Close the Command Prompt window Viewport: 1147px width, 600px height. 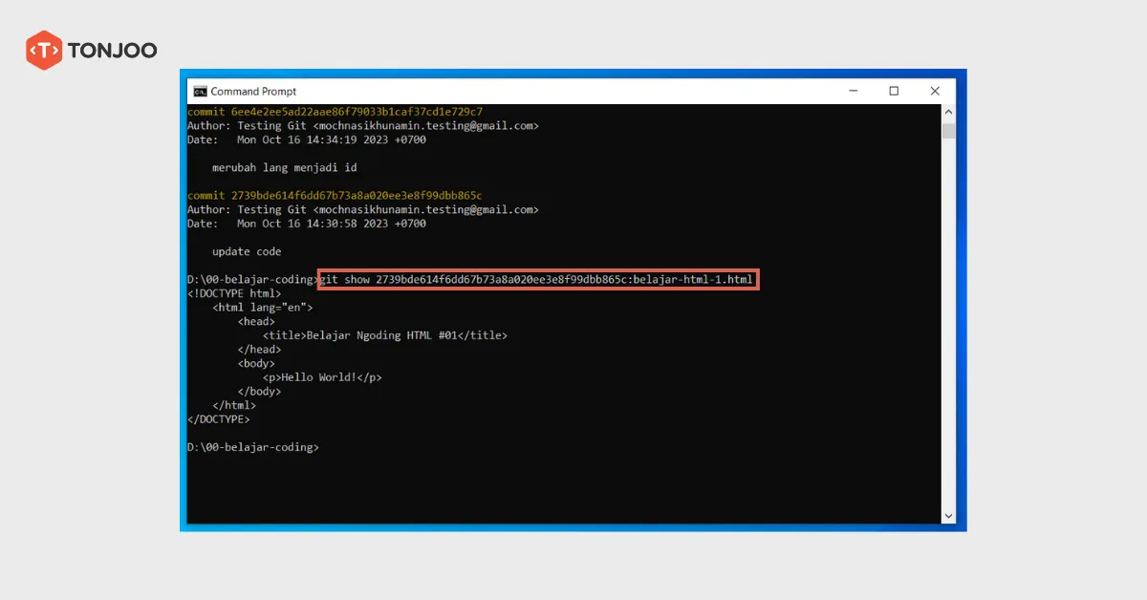click(935, 92)
